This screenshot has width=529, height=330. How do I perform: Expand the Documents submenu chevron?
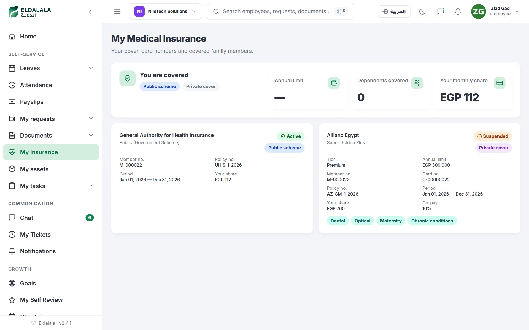pyautogui.click(x=91, y=135)
